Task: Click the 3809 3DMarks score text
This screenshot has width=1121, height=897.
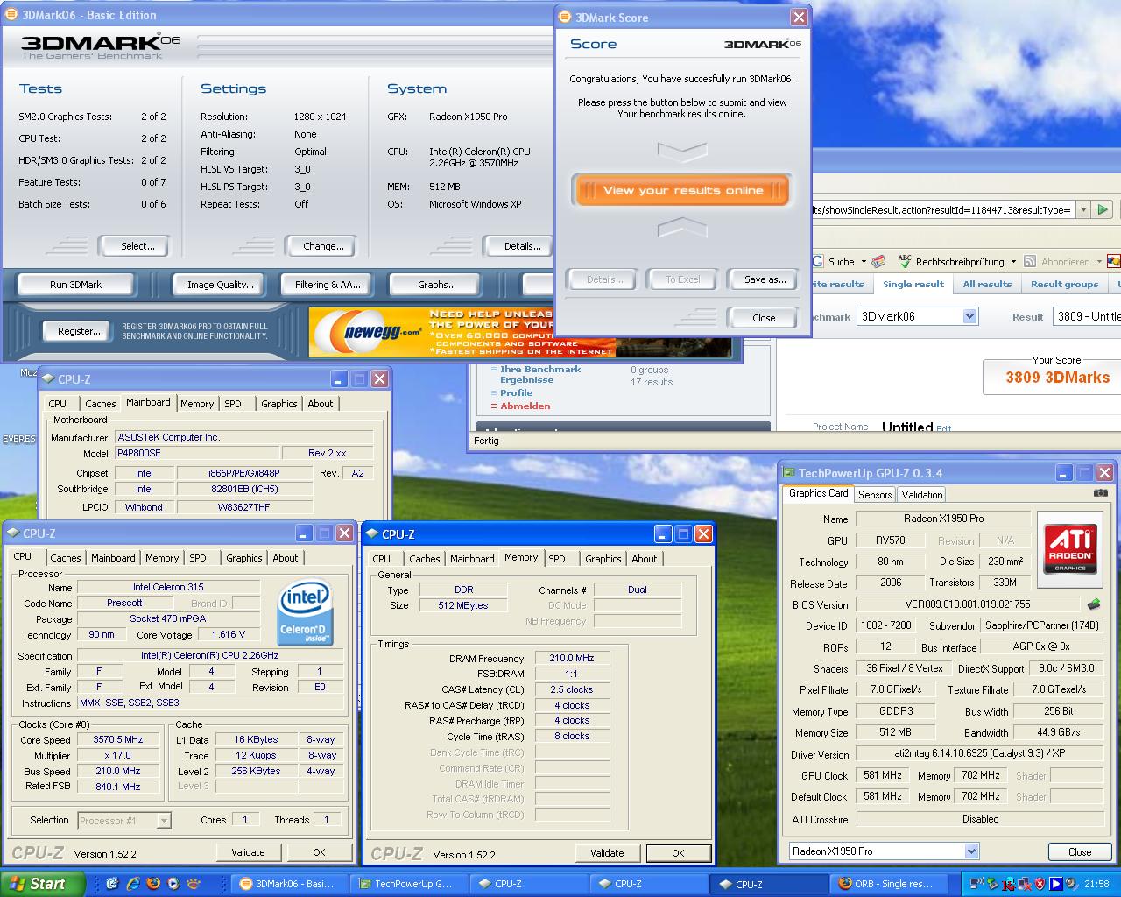Action: coord(1057,378)
